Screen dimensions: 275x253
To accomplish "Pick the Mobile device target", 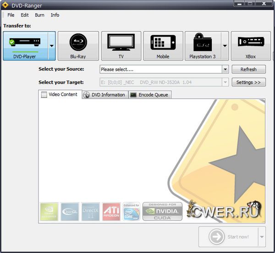I will (163, 46).
